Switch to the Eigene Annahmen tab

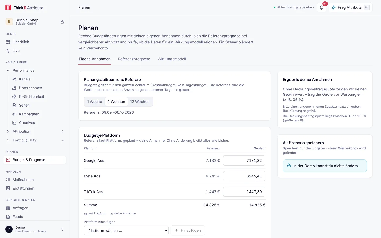[x=95, y=59]
